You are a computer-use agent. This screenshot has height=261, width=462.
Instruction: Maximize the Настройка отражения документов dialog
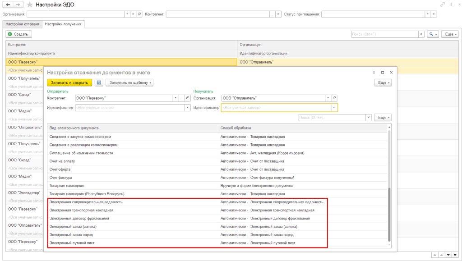point(383,73)
